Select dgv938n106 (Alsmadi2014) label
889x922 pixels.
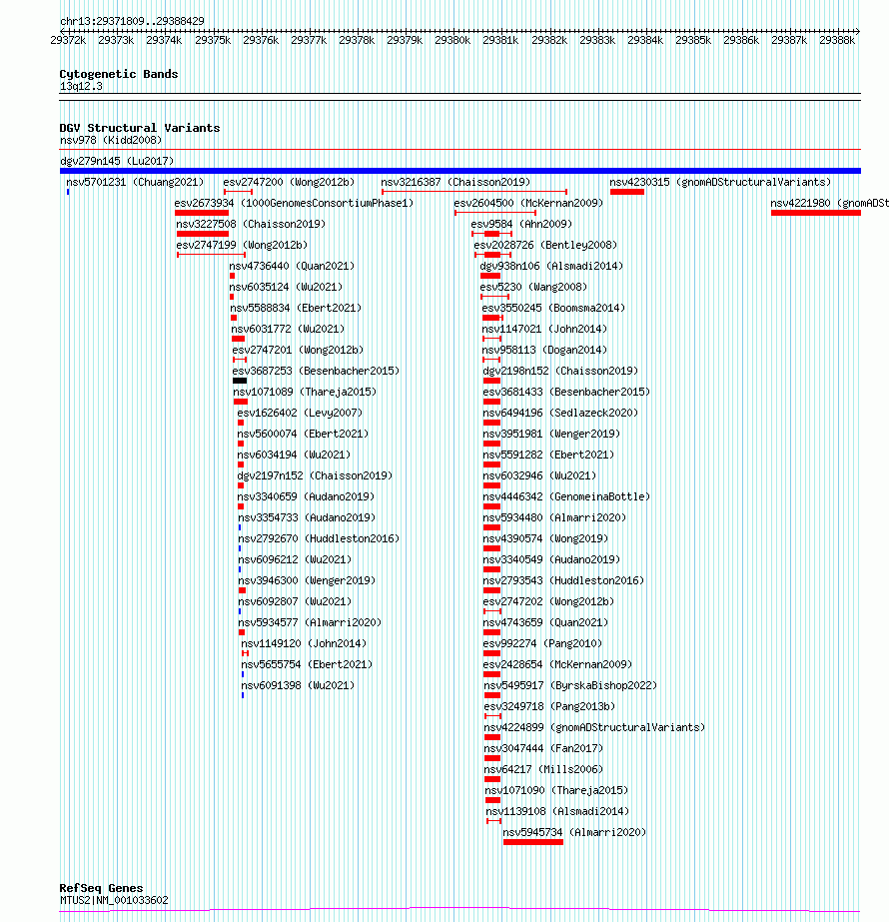551,267
